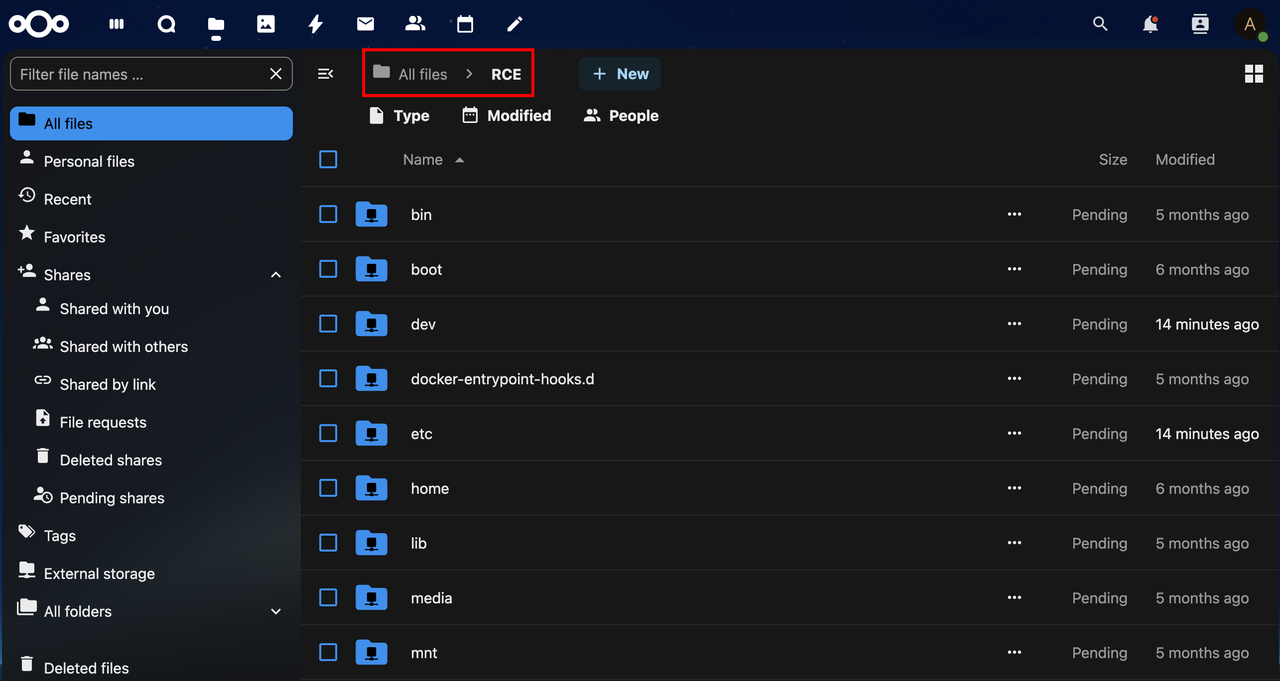Go to All files breadcrumb
This screenshot has width=1280, height=681.
(410, 74)
